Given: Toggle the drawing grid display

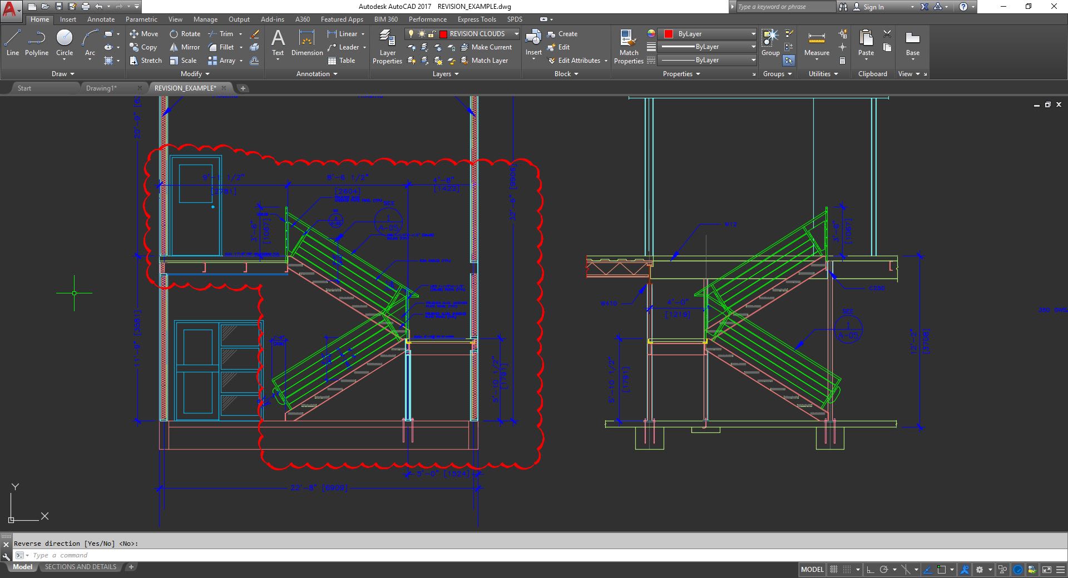Looking at the screenshot, I should pos(834,570).
